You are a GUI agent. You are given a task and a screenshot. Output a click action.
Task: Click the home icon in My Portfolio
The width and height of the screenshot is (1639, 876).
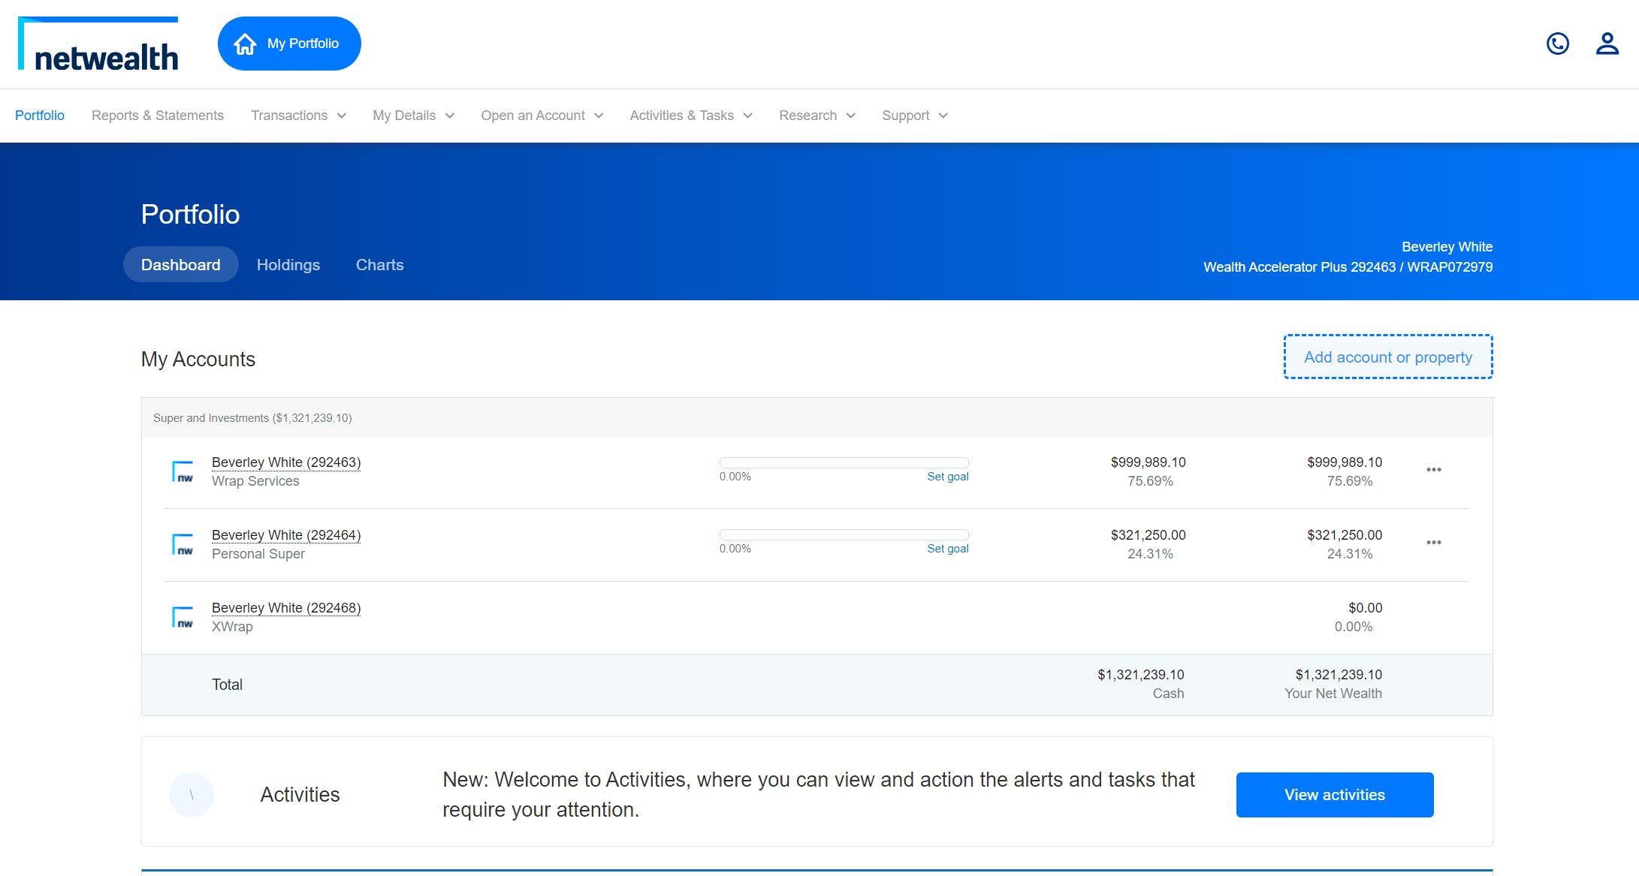pyautogui.click(x=245, y=44)
